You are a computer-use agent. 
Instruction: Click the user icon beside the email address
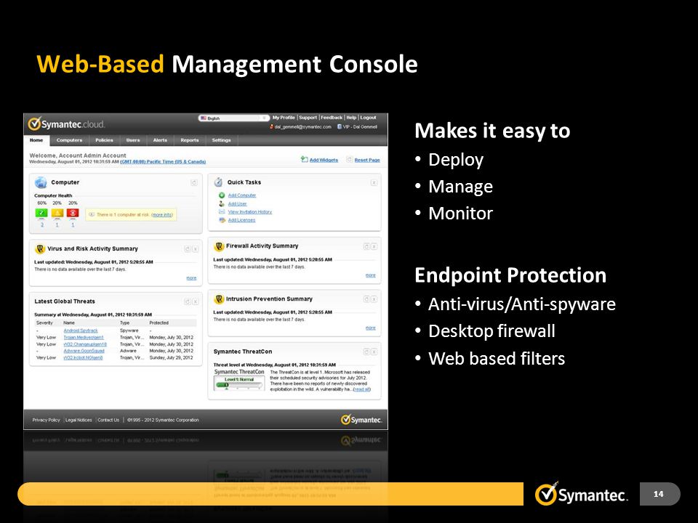coord(271,126)
